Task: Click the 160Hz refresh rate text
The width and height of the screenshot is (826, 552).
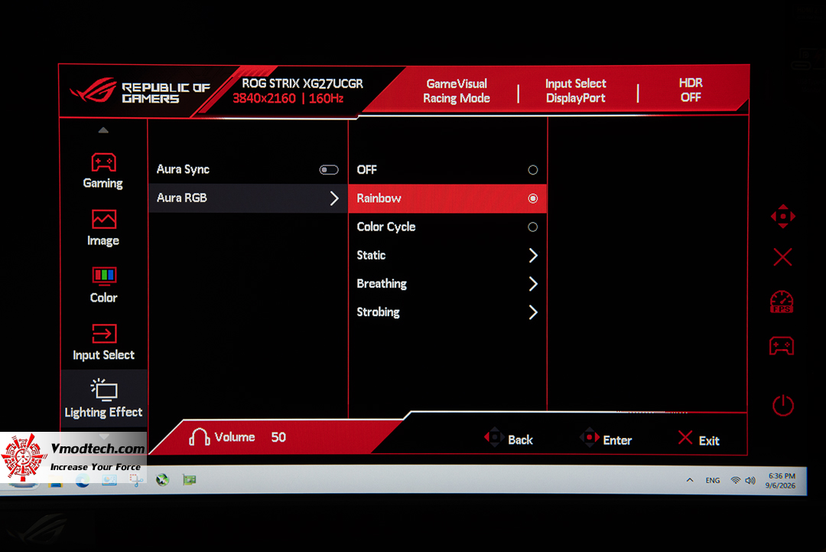Action: (x=326, y=98)
